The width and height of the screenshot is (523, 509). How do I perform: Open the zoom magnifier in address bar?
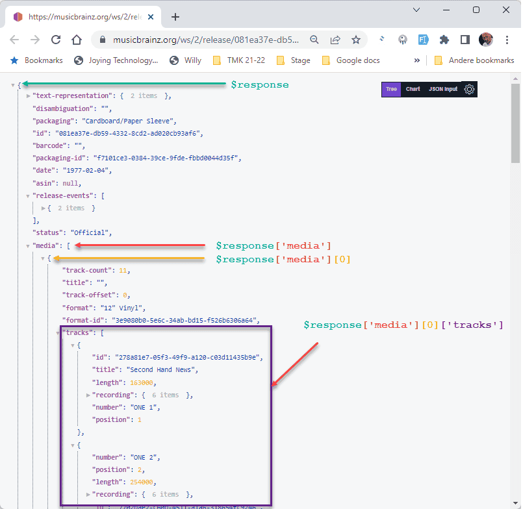tap(314, 40)
